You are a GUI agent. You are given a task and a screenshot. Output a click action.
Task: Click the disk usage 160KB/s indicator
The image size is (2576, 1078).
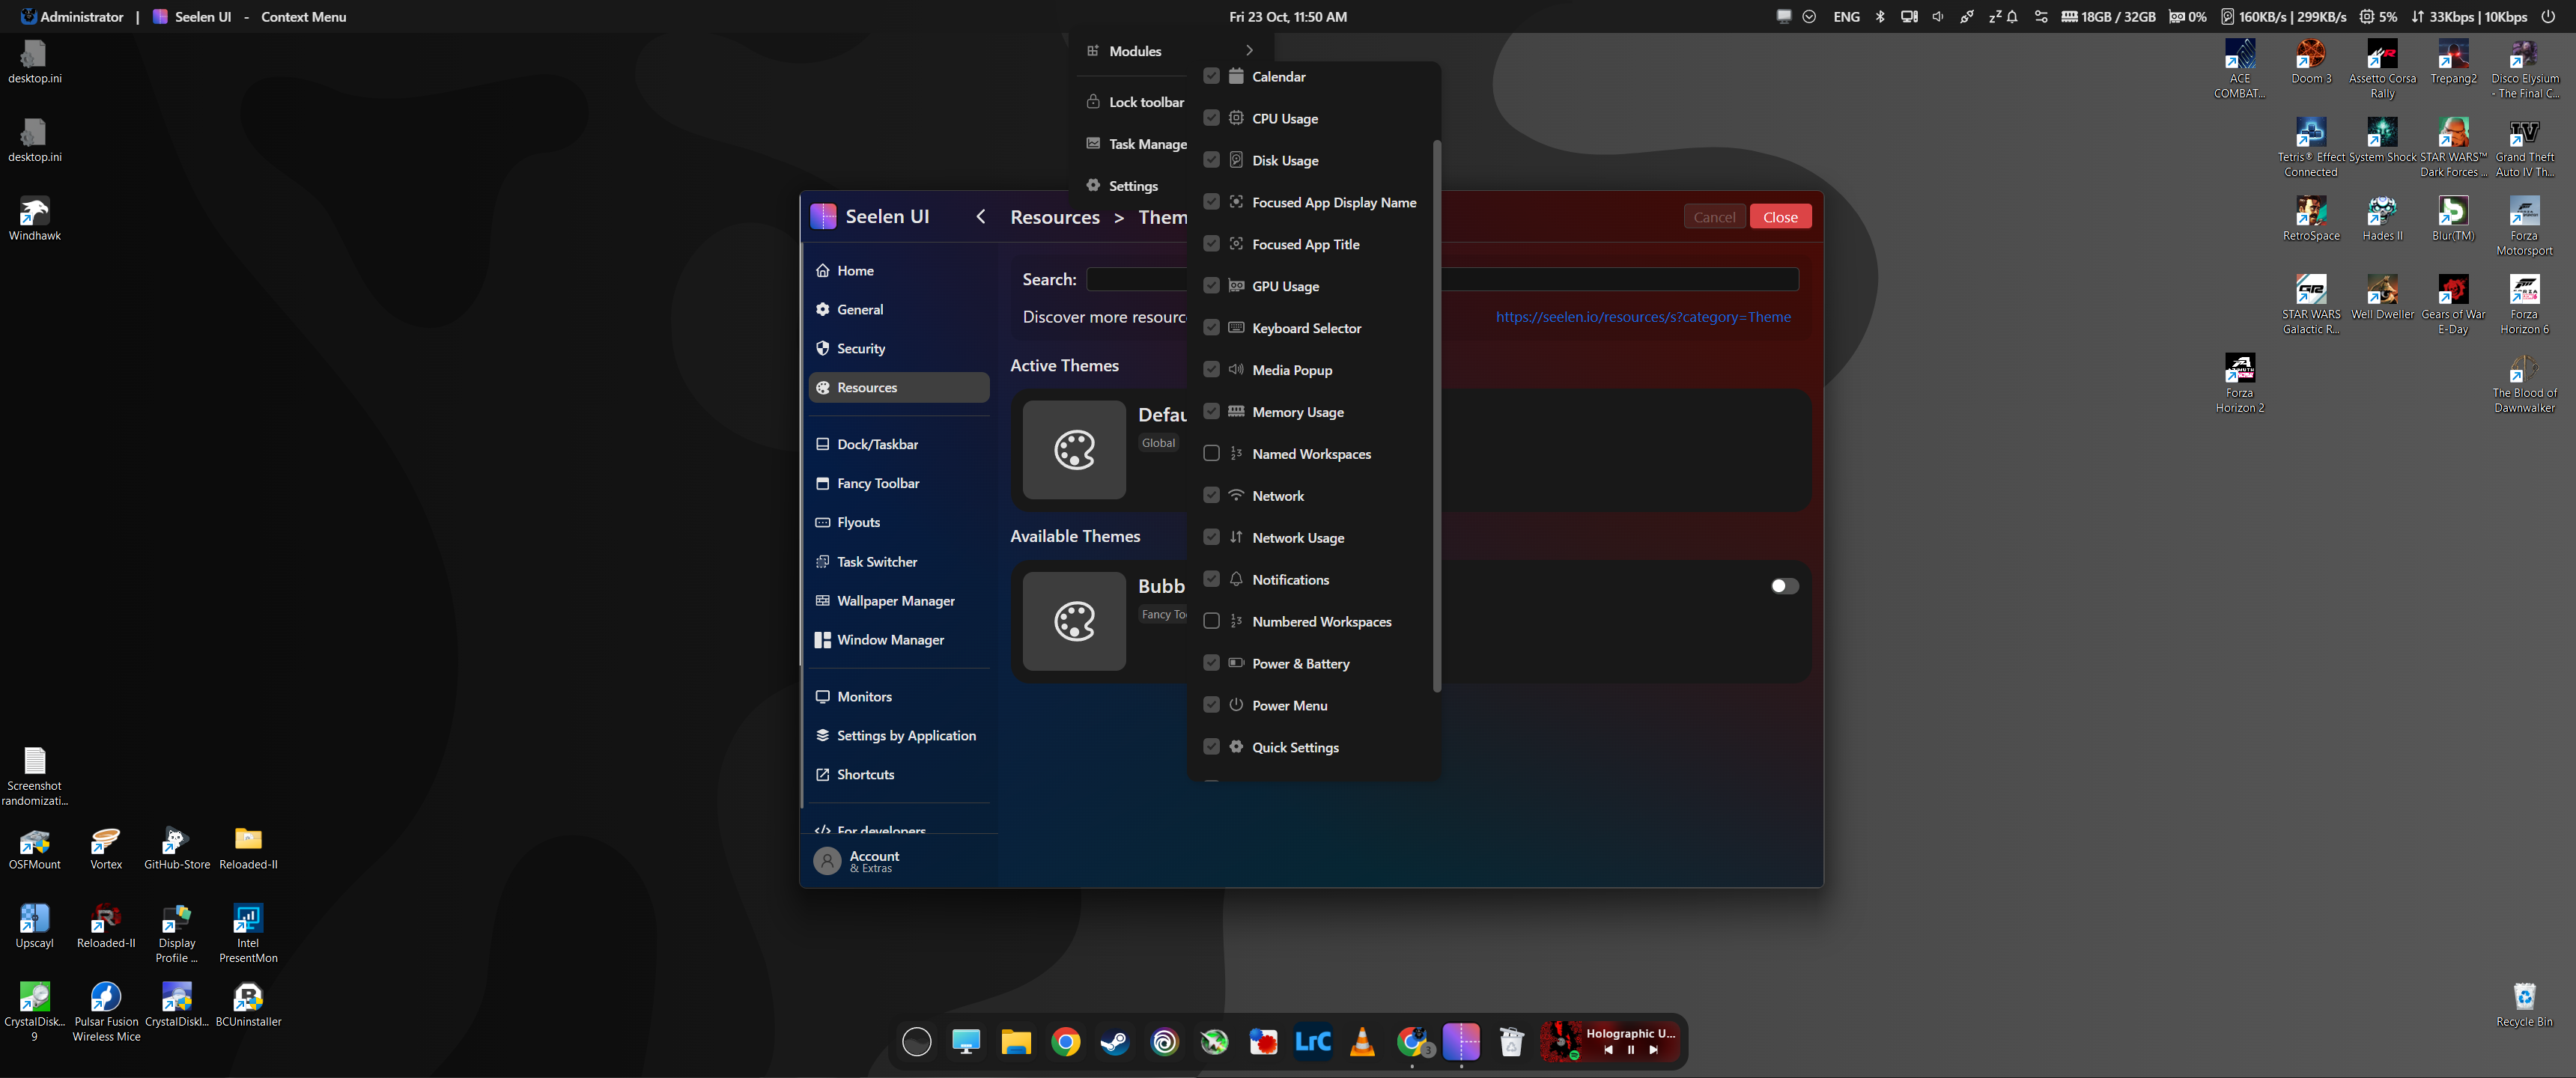tap(2283, 17)
